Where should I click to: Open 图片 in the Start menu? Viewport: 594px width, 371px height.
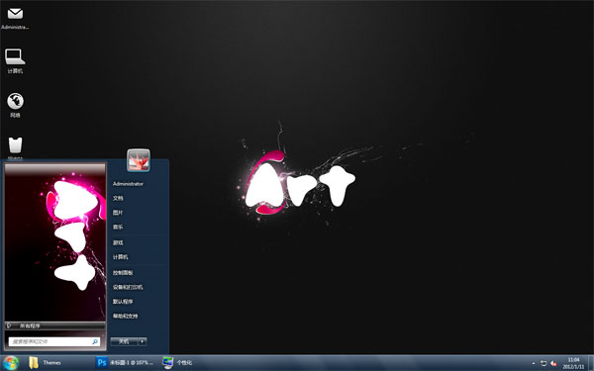(x=118, y=213)
